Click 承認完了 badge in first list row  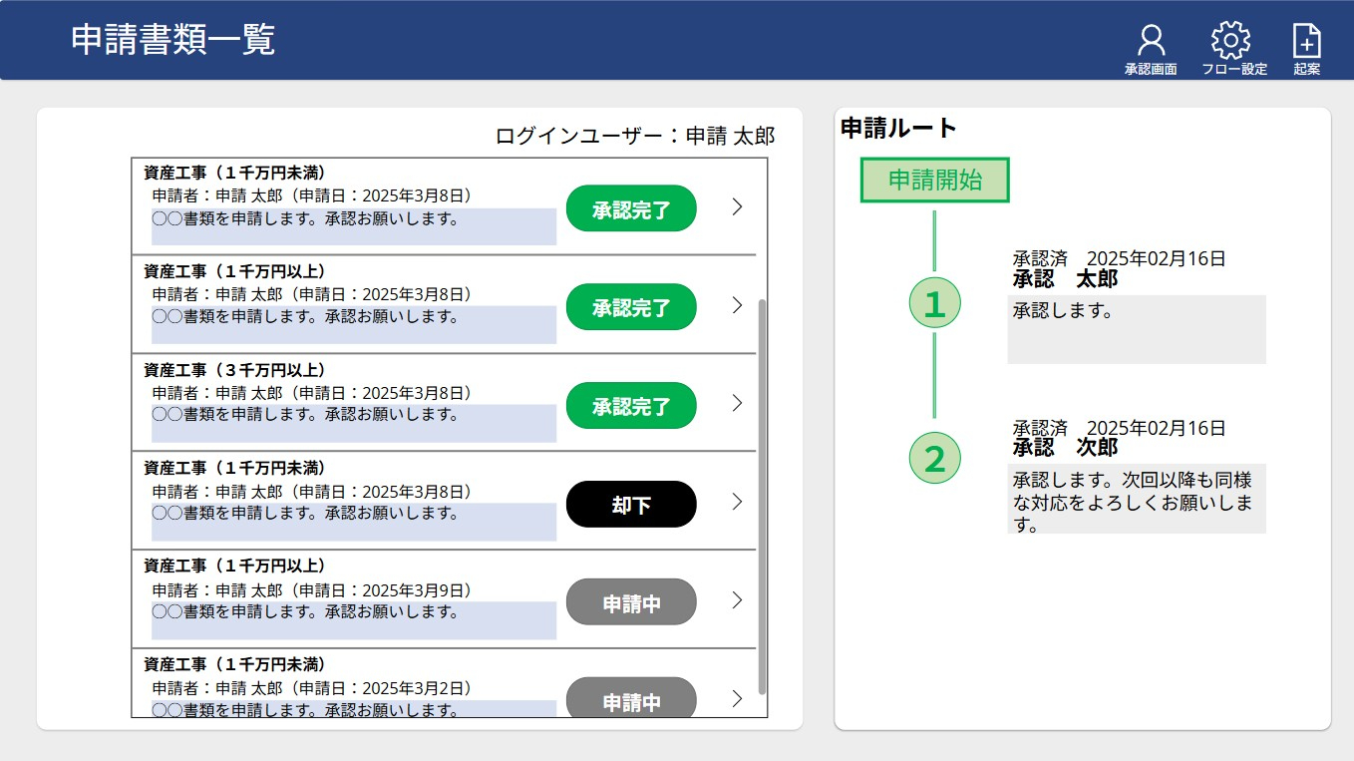[631, 208]
